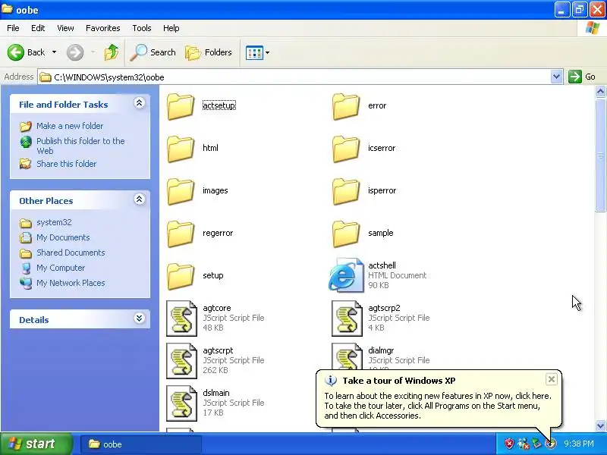The width and height of the screenshot is (607, 455).
Task: Click the 9:38 PM clock
Action: click(579, 444)
